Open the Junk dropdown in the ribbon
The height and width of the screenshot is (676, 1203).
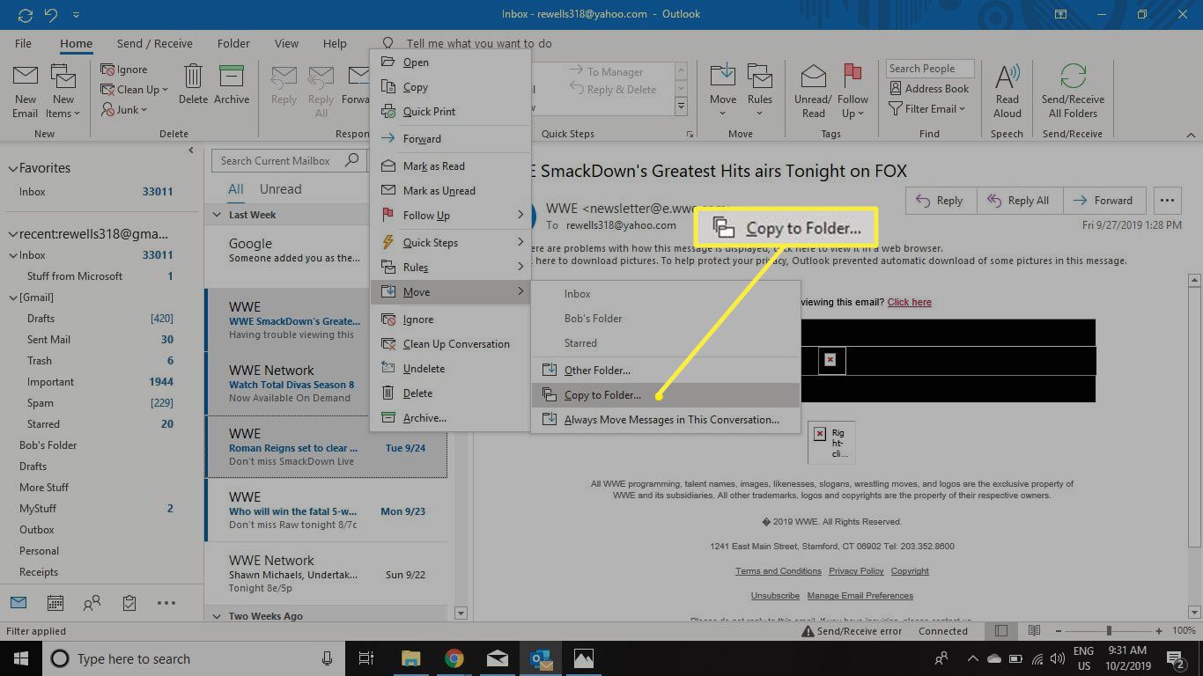tap(124, 110)
